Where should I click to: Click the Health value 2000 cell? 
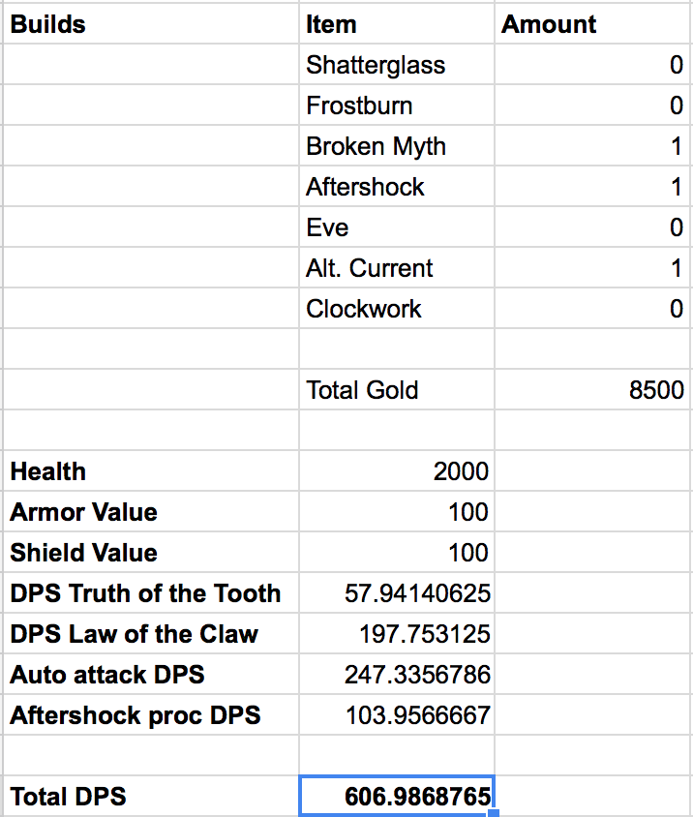click(x=397, y=470)
